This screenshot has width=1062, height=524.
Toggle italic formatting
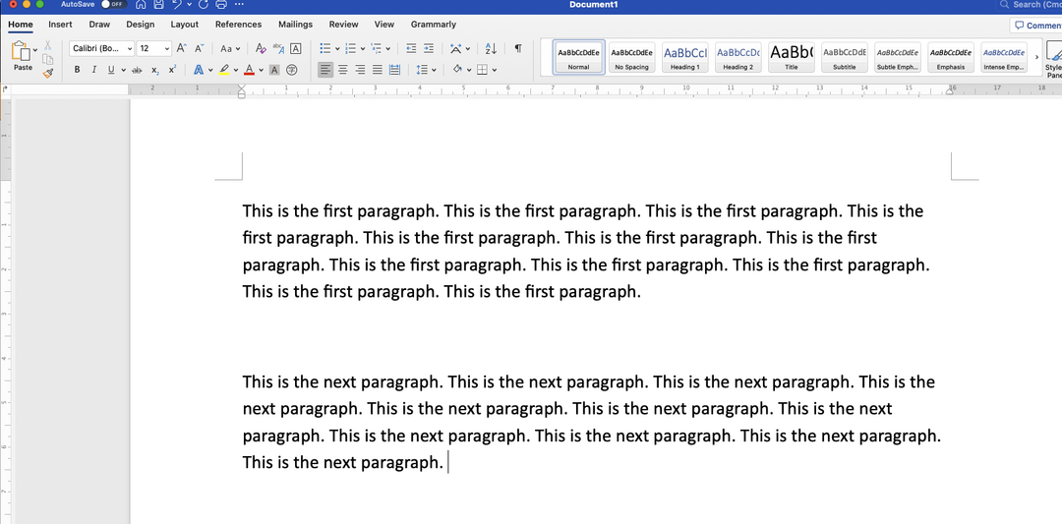(x=94, y=70)
